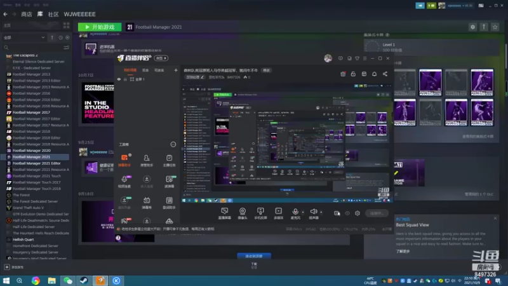
Task: Open 主播任务 streamer tasks tool
Action: [169, 161]
